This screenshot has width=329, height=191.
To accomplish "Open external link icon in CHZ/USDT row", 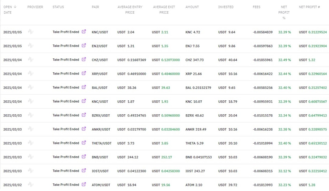I will (x=84, y=60).
